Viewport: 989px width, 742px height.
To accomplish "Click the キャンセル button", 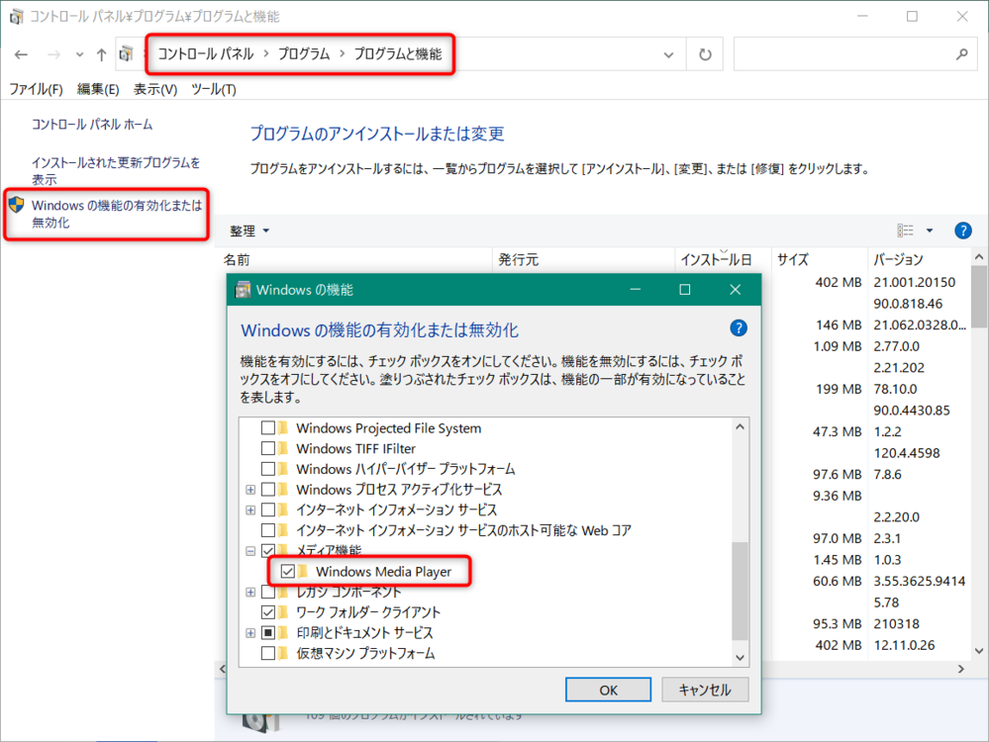I will (x=705, y=690).
